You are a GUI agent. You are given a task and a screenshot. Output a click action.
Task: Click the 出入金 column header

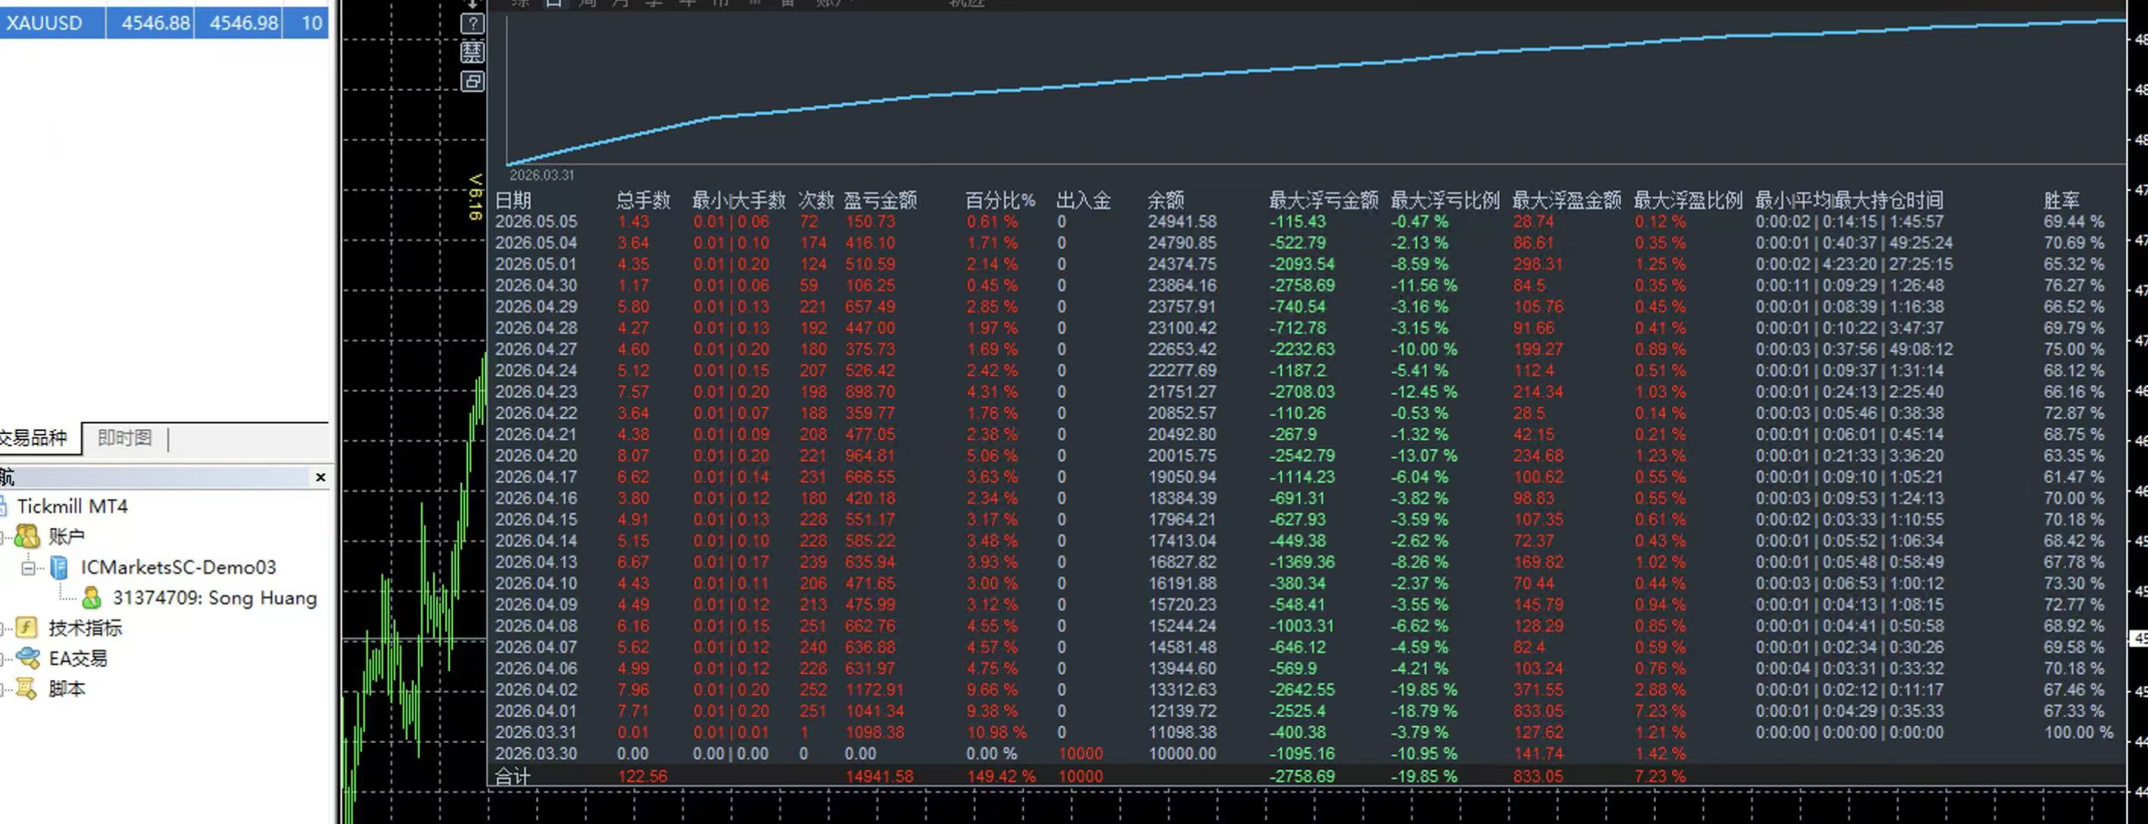(1083, 200)
